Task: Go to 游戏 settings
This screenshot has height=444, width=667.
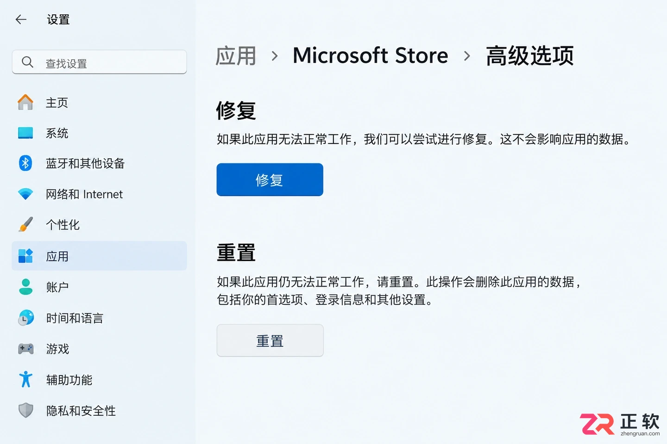Action: pos(99,349)
